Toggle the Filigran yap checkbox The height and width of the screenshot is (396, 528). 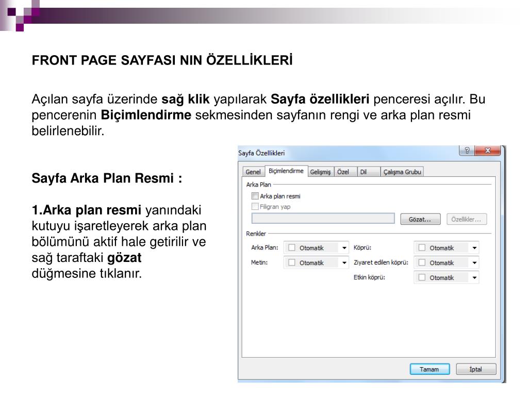click(255, 206)
